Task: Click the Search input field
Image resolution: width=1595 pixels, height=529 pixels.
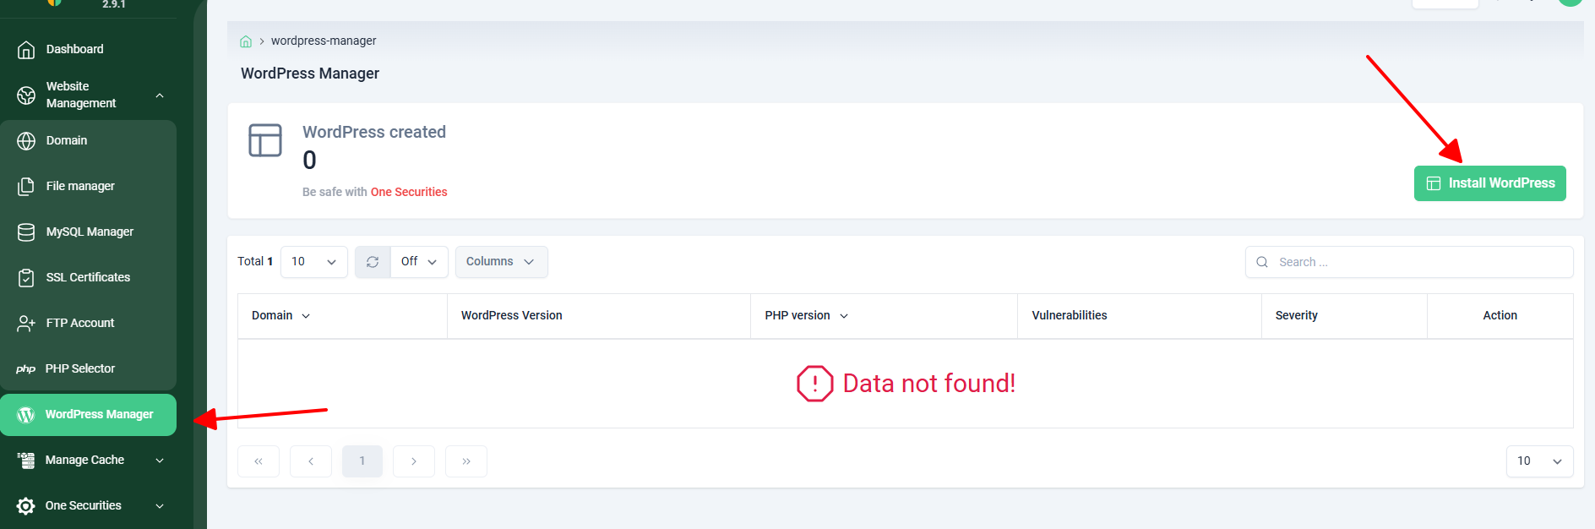Action: pos(1409,262)
